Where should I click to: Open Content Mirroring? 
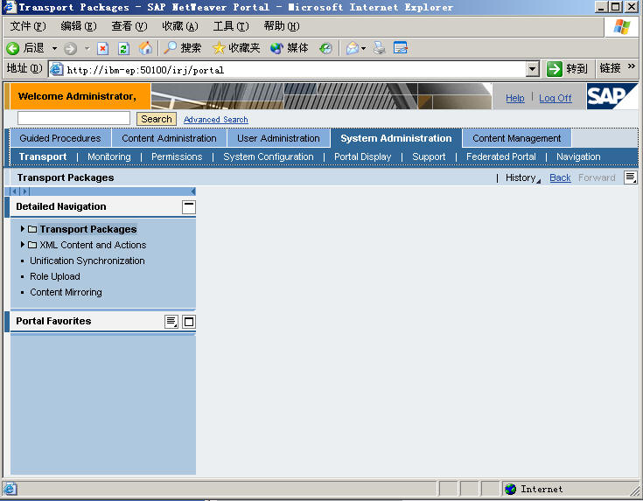(x=66, y=292)
